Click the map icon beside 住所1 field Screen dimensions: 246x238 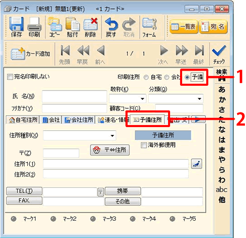197,164
